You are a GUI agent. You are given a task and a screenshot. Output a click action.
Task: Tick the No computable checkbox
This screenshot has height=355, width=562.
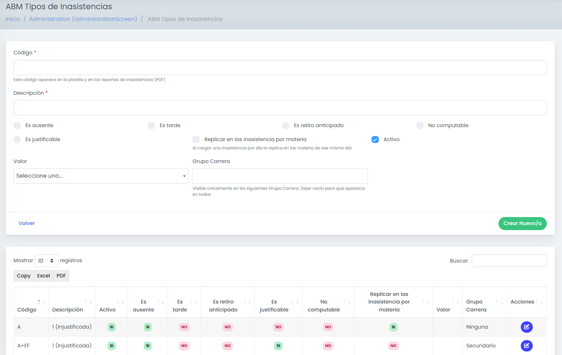pos(420,126)
